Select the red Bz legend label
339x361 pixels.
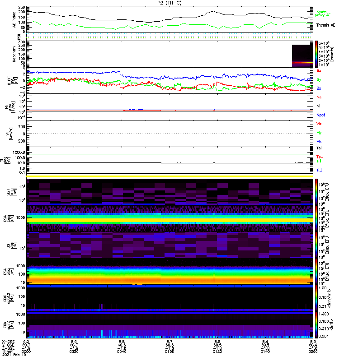319,70
